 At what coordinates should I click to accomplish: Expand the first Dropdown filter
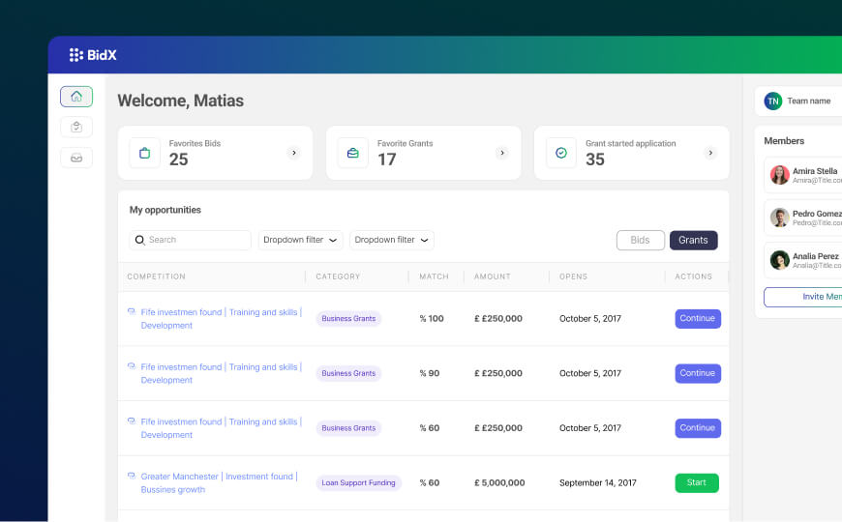click(301, 240)
